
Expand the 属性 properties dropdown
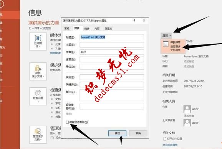pyautogui.click(x=166, y=36)
